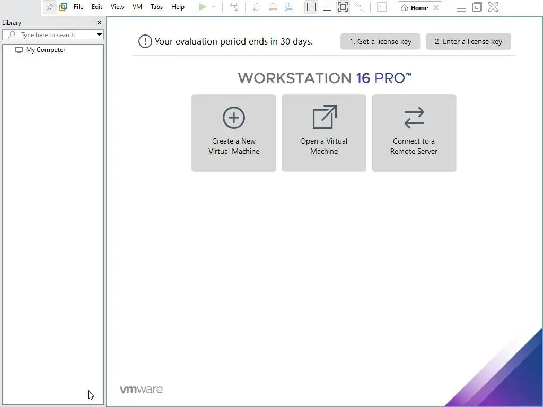Click the take snapshot icon

point(256,7)
